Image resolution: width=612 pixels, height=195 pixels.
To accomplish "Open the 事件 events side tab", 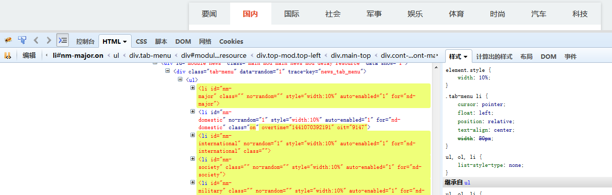I will 570,56.
